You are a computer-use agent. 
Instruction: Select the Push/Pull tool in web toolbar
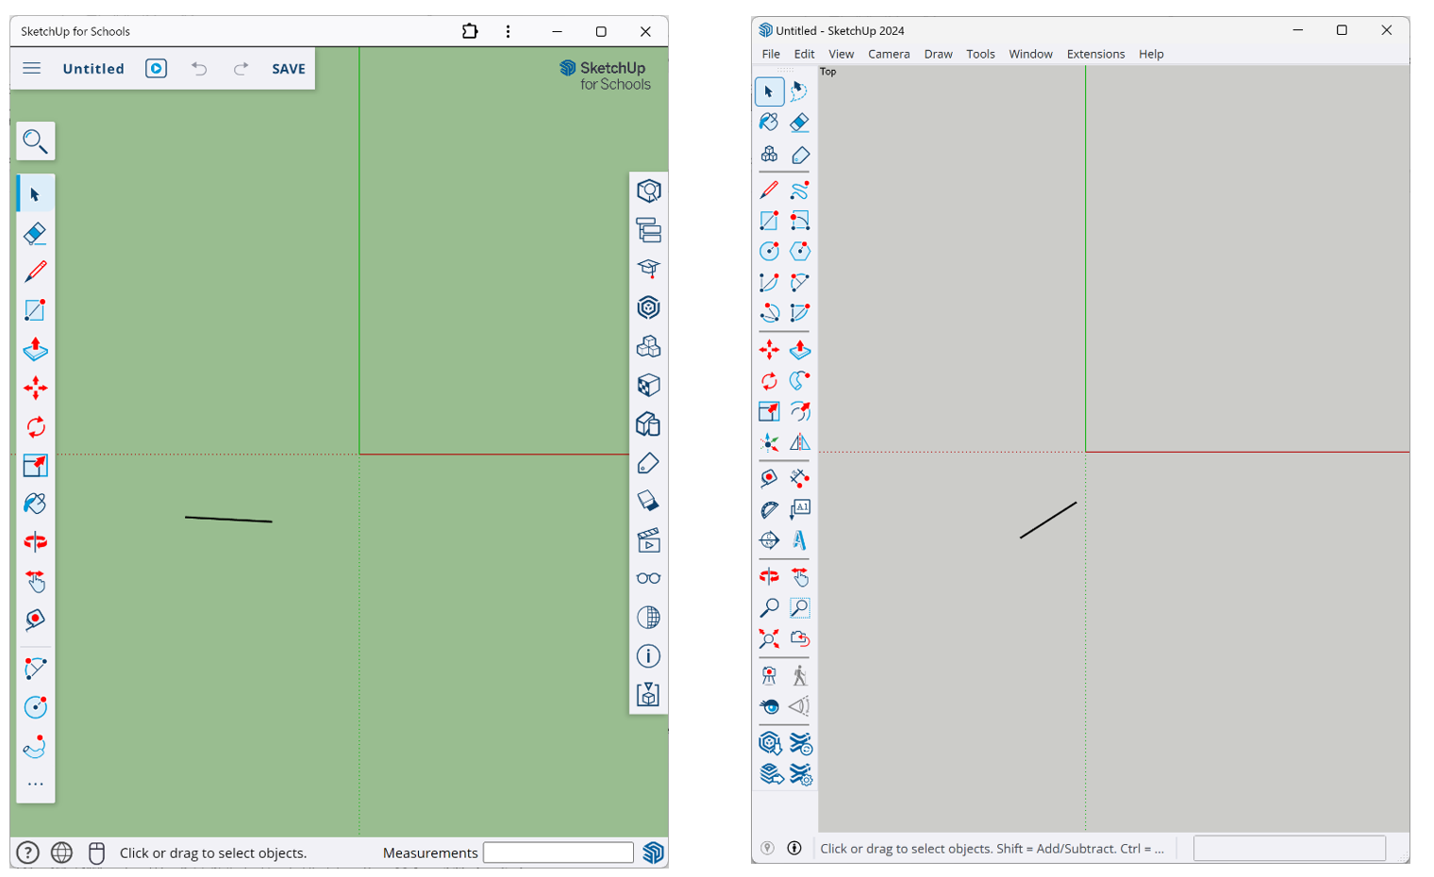coord(35,349)
